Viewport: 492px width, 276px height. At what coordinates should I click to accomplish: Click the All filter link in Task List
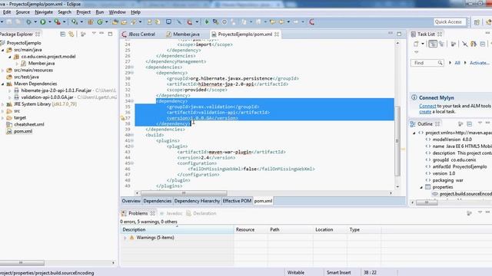click(457, 63)
